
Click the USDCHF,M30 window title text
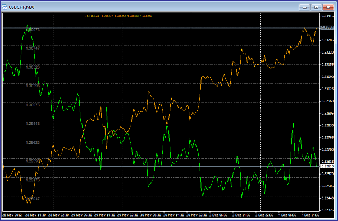21,7
